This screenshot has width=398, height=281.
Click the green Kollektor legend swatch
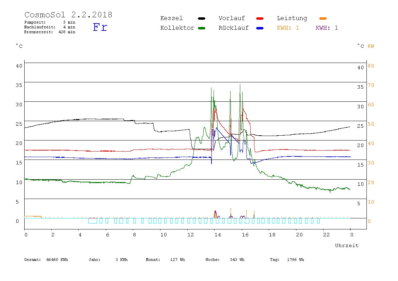point(201,28)
